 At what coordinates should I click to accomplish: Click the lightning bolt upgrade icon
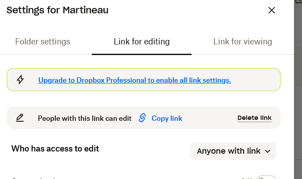(x=20, y=80)
